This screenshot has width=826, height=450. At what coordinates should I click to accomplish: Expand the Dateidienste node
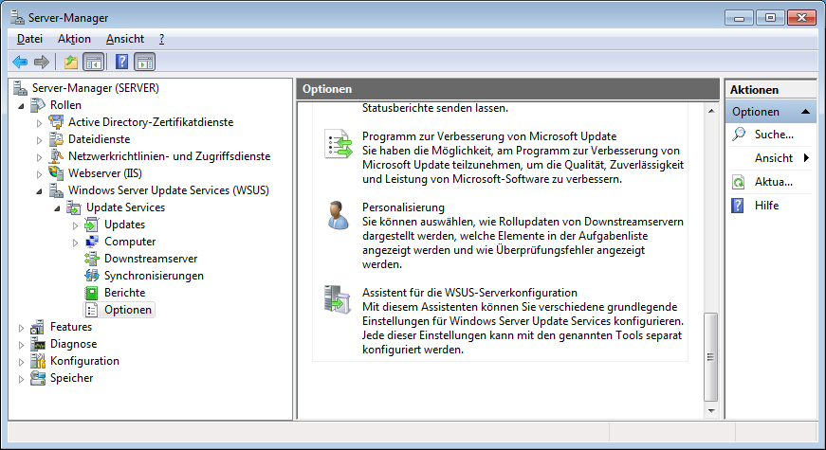pyautogui.click(x=39, y=140)
